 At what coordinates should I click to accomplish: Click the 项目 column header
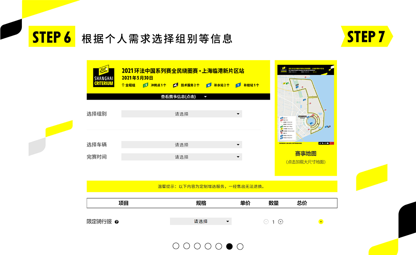coord(124,203)
